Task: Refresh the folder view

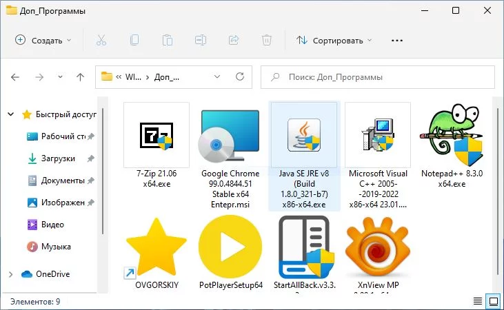Action: 240,76
